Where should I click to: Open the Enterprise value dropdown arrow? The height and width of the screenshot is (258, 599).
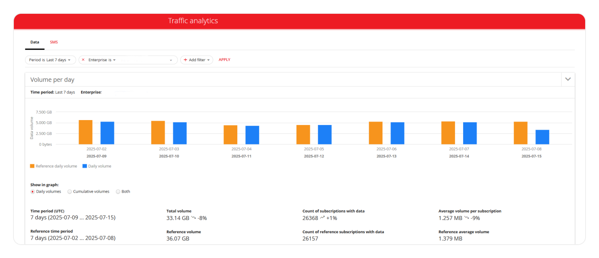tap(171, 60)
